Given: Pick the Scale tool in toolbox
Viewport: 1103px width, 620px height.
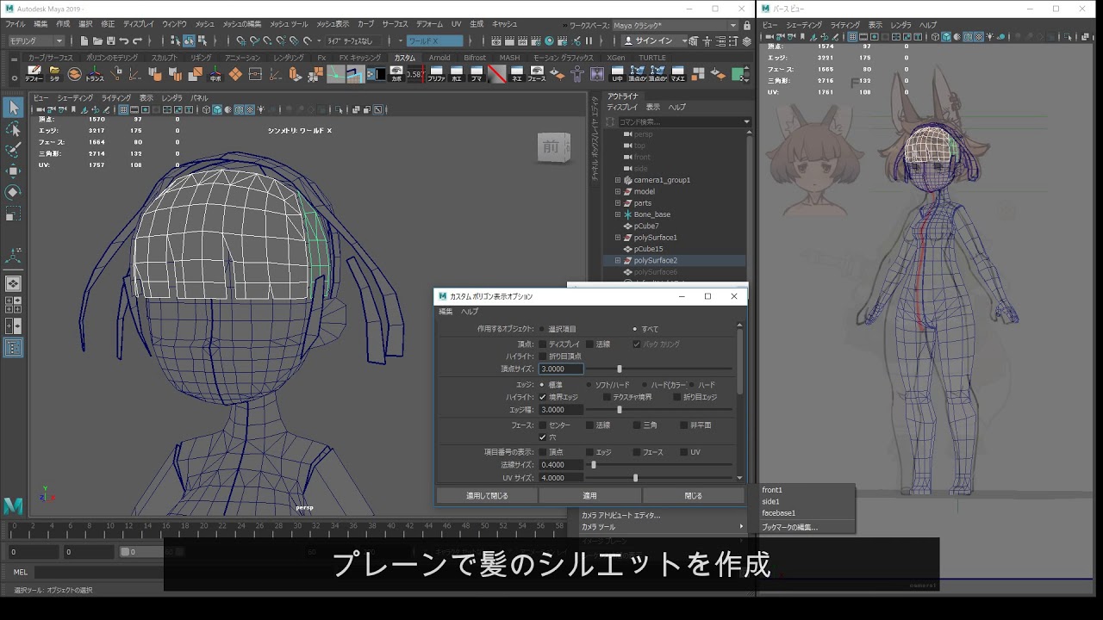Looking at the screenshot, I should pyautogui.click(x=13, y=214).
